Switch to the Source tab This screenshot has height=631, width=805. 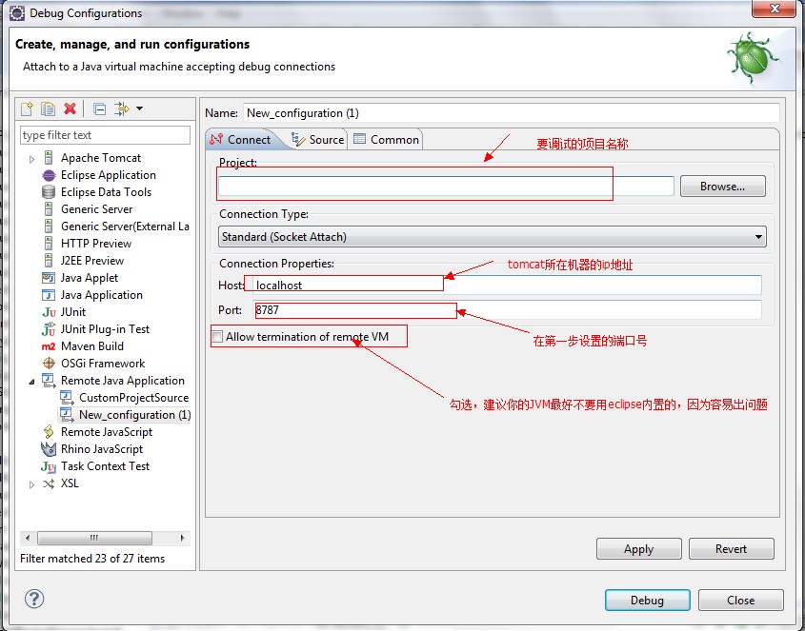click(318, 140)
